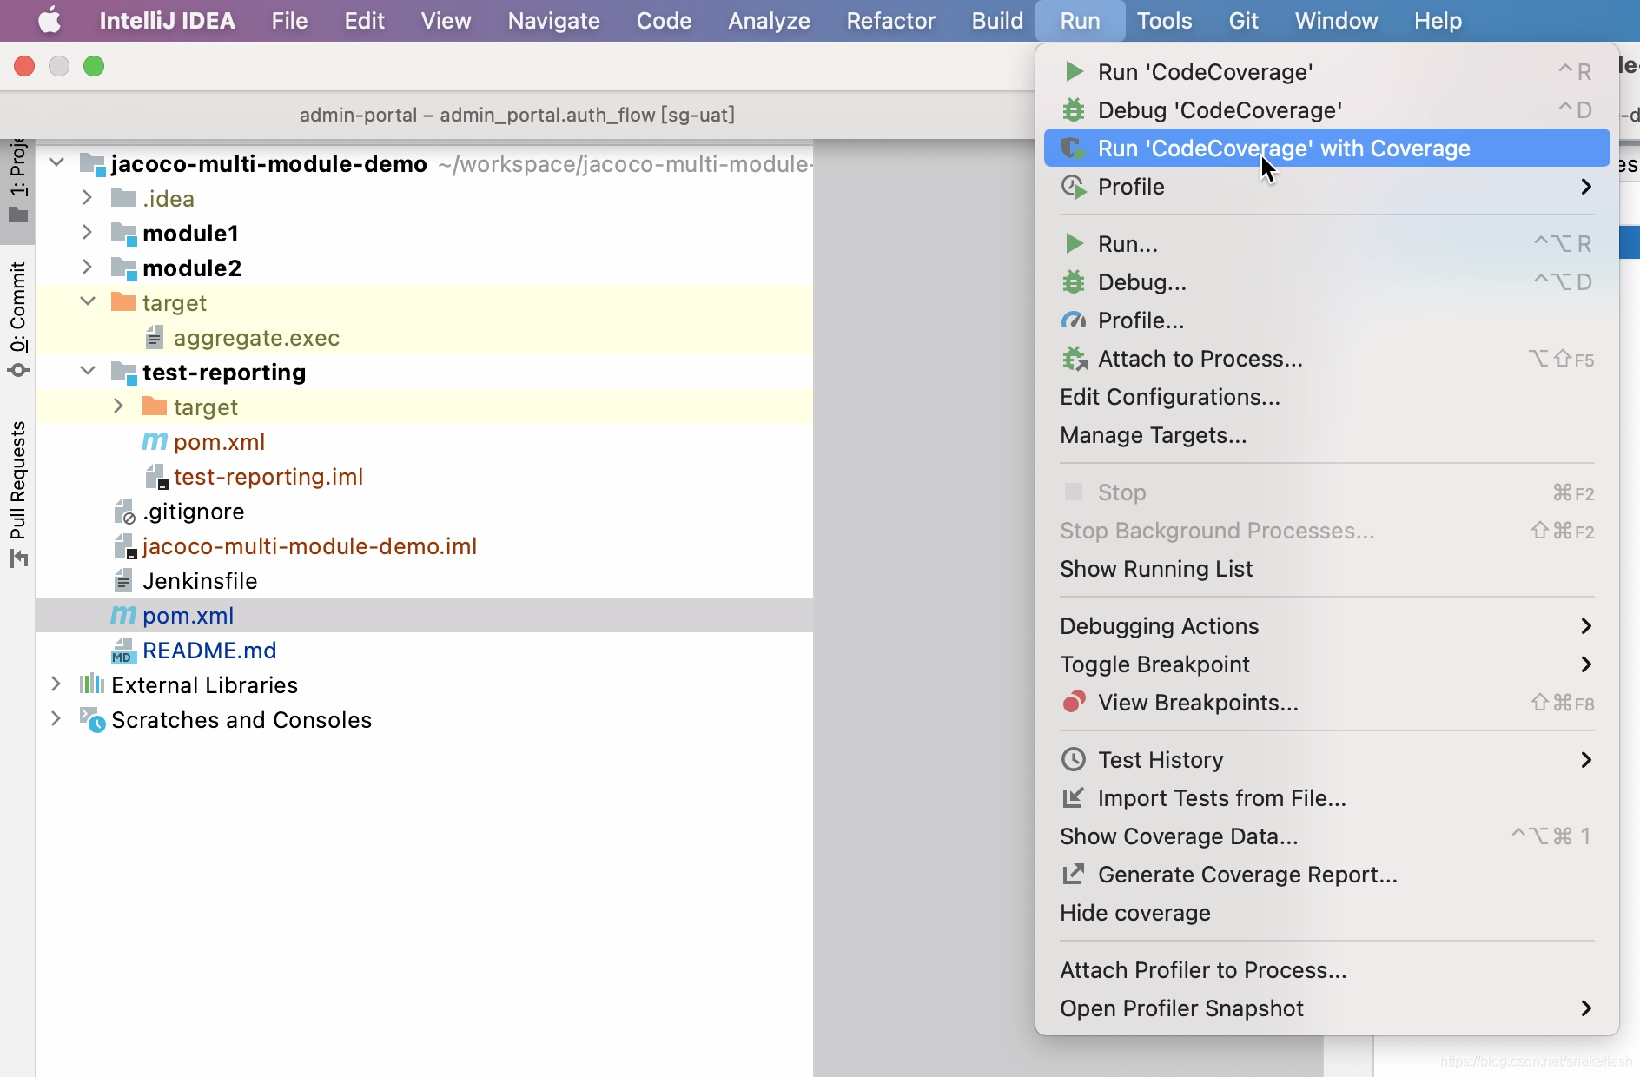Click the Profile... gauge icon

coord(1075,320)
